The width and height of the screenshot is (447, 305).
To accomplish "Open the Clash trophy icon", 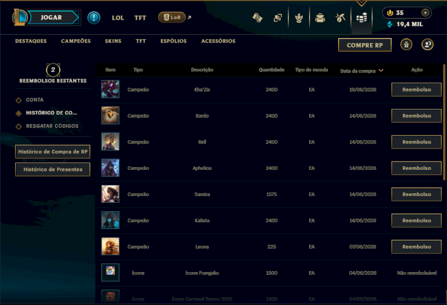I will 299,18.
